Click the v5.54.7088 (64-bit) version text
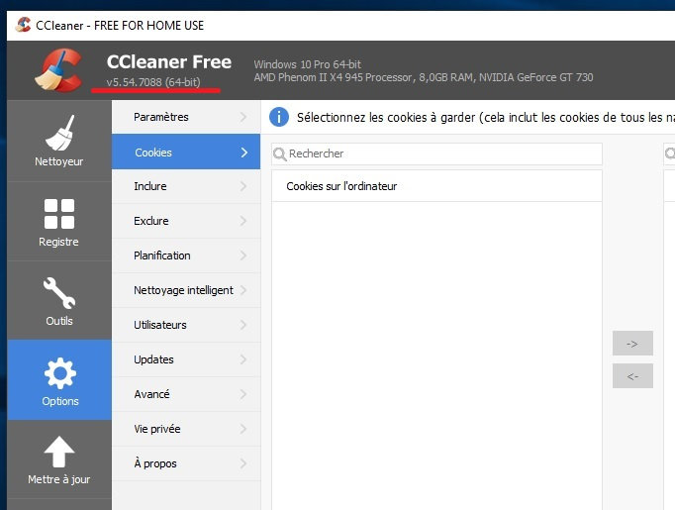The width and height of the screenshot is (675, 510). coord(153,82)
